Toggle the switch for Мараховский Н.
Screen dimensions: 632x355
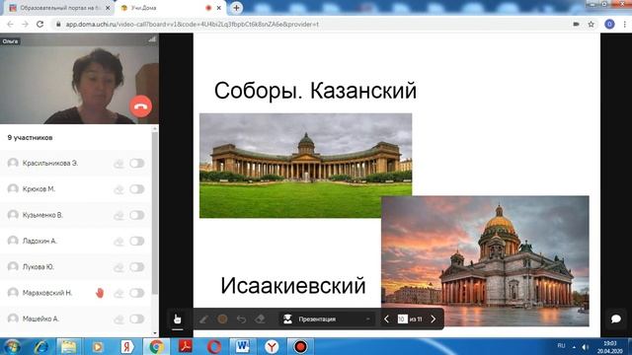137,293
